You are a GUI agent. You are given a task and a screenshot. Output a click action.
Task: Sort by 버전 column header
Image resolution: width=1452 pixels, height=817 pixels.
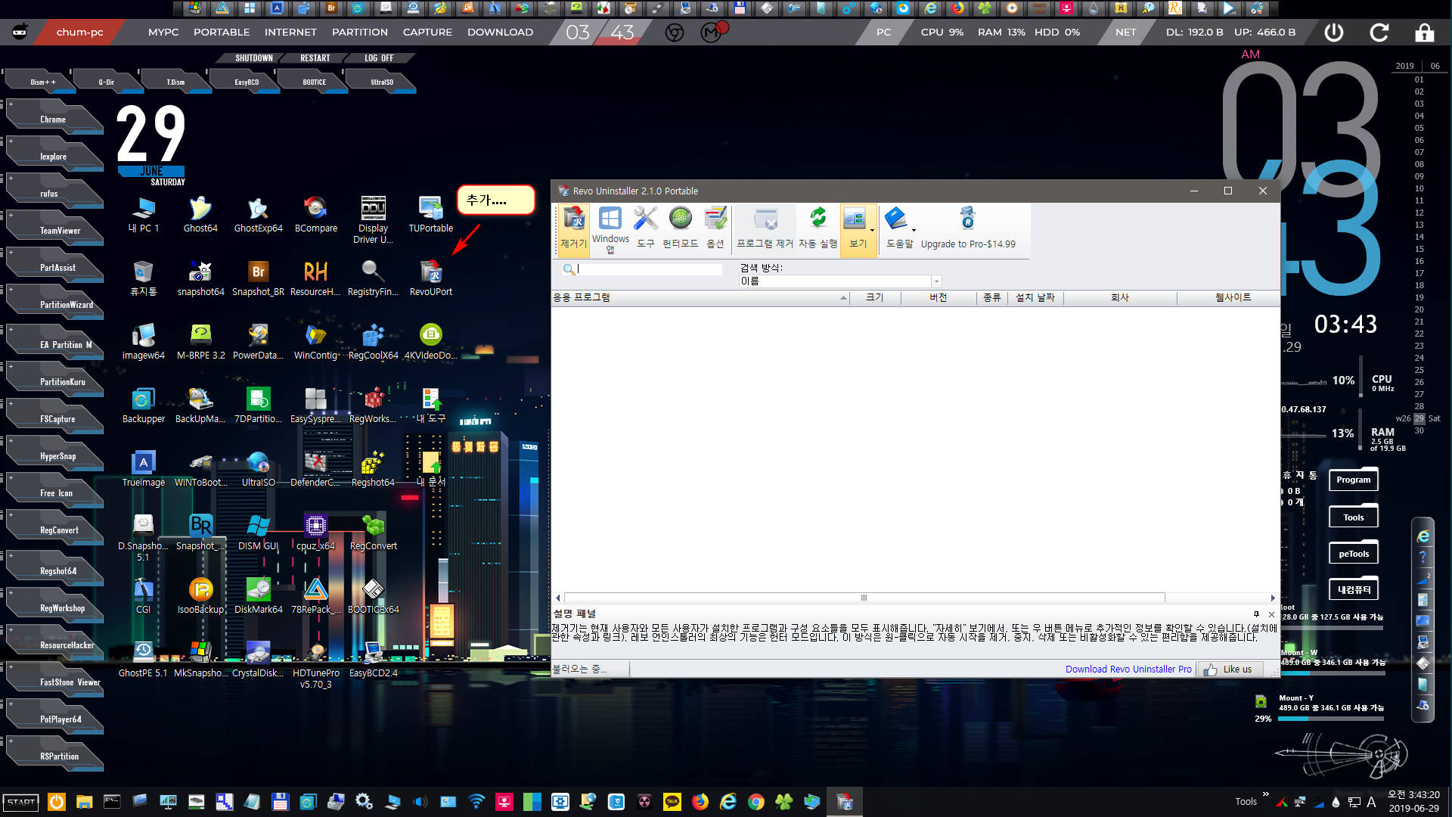pyautogui.click(x=938, y=298)
